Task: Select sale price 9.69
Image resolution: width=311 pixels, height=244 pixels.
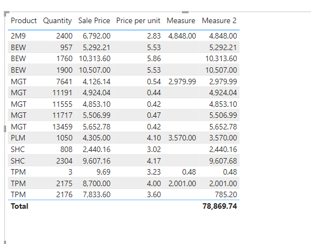Action: (x=103, y=172)
